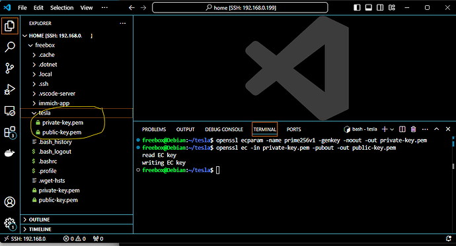This screenshot has height=246, width=456.
Task: Open the Source Control view
Action: pos(10,68)
